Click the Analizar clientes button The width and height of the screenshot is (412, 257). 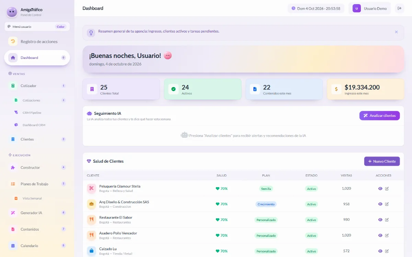click(x=379, y=115)
